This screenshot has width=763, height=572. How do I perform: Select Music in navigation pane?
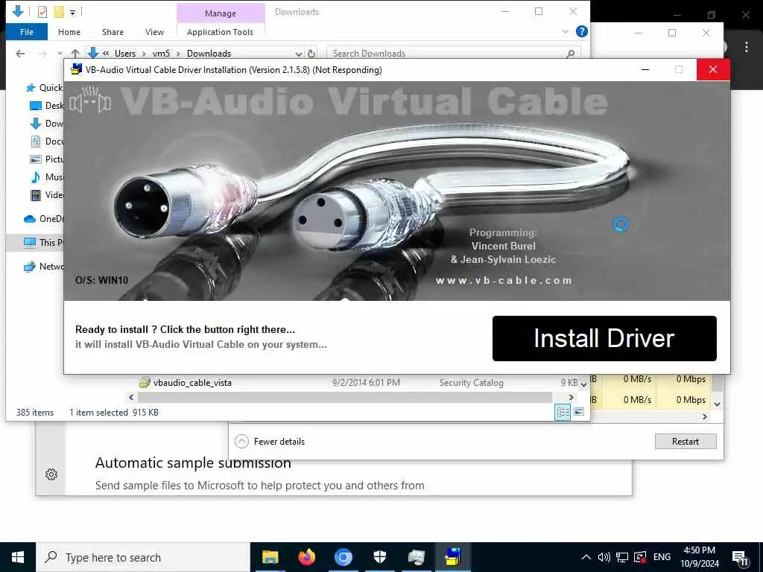[x=47, y=177]
